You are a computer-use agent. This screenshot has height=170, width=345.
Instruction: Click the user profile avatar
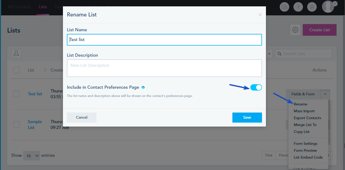tap(328, 6)
